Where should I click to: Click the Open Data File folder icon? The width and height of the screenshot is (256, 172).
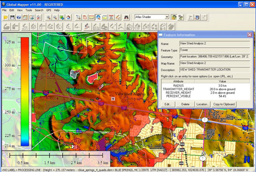coord(6,17)
